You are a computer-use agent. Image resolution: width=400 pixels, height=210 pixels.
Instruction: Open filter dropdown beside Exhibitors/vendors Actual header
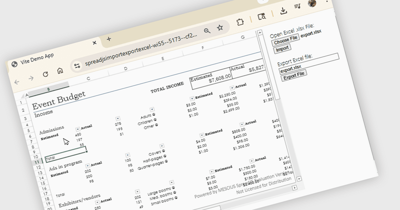point(98,202)
